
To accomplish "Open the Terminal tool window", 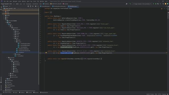I will click(29, 92).
